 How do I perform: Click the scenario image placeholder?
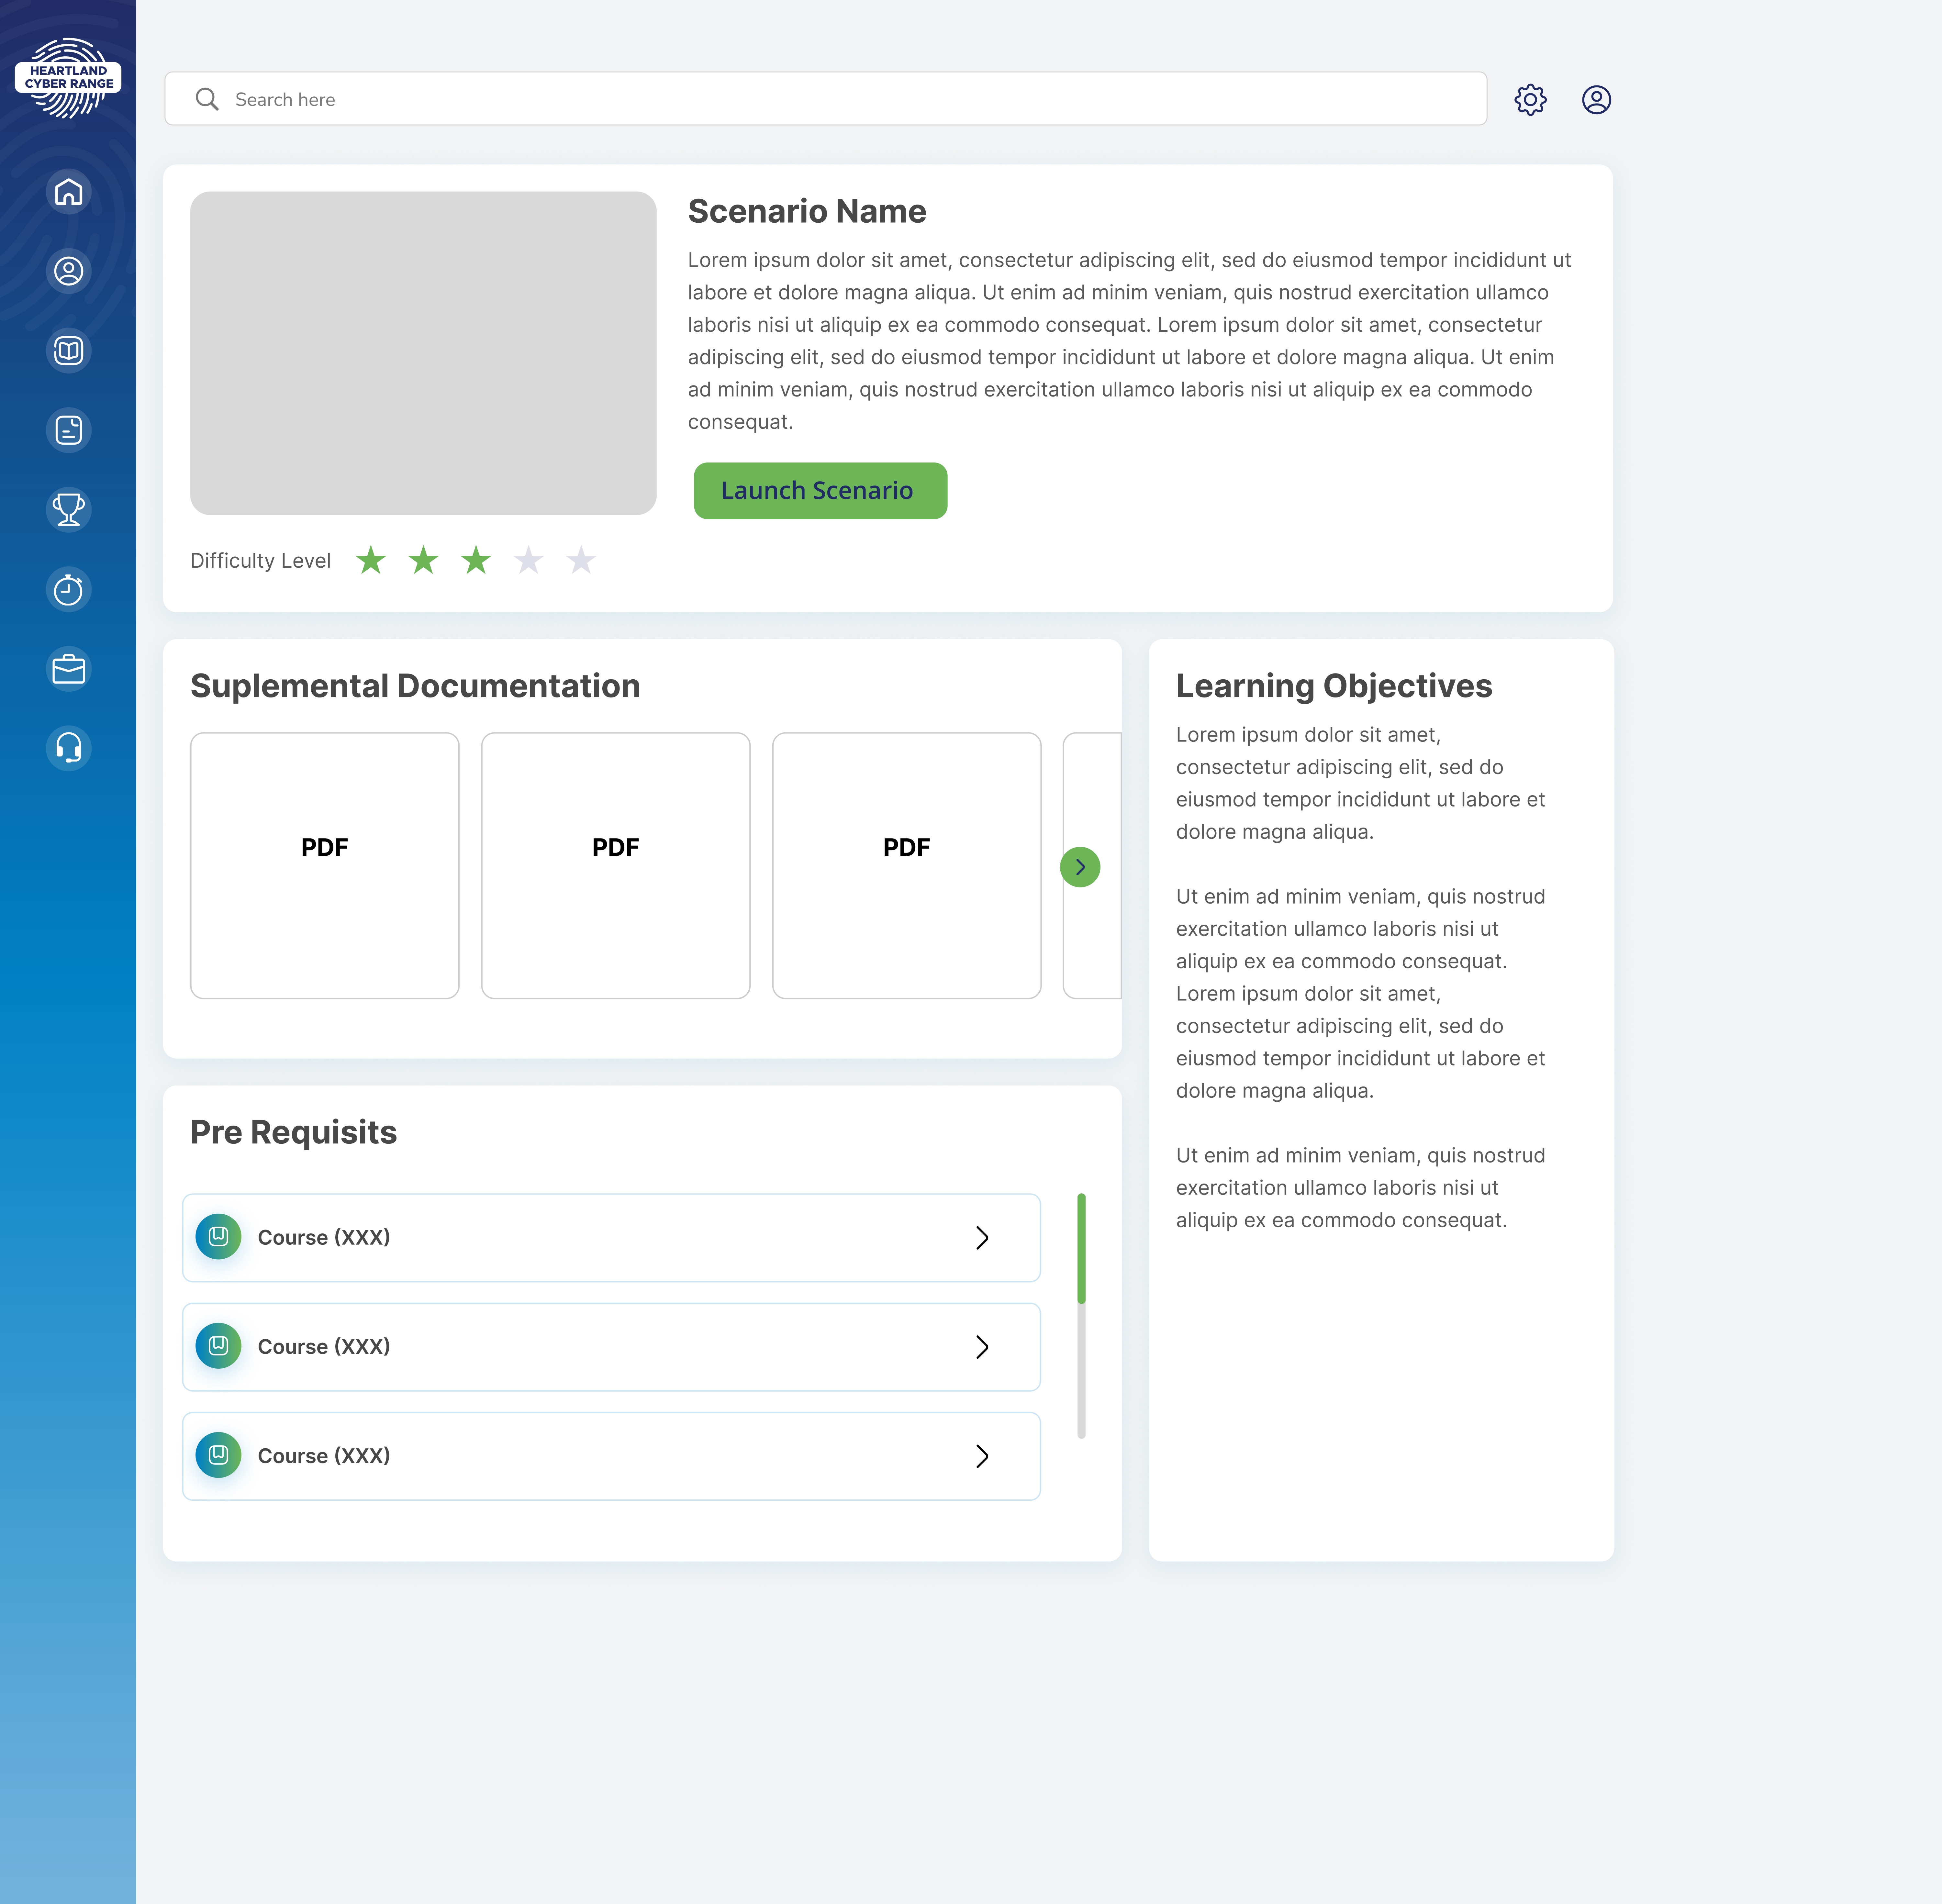(423, 353)
